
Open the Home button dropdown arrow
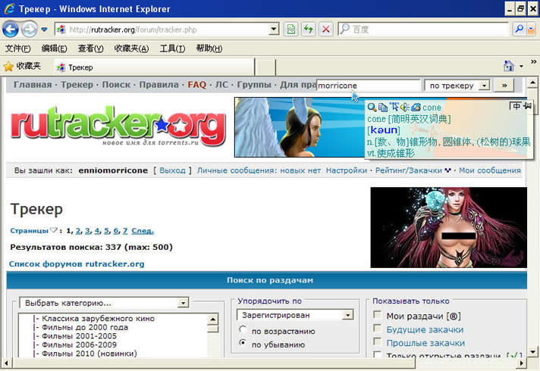521,66
